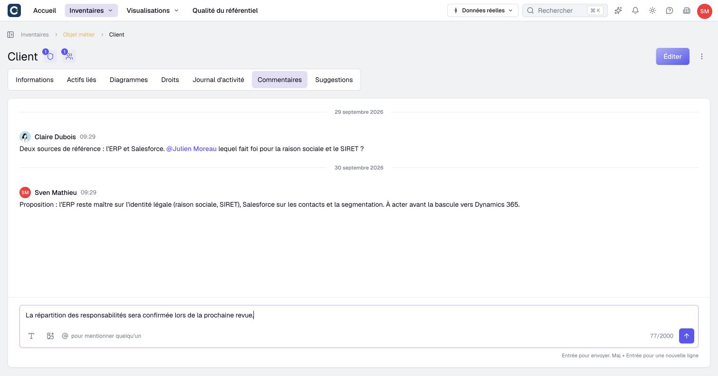The image size is (718, 376).
Task: Click the search magnifier icon
Action: (x=531, y=10)
